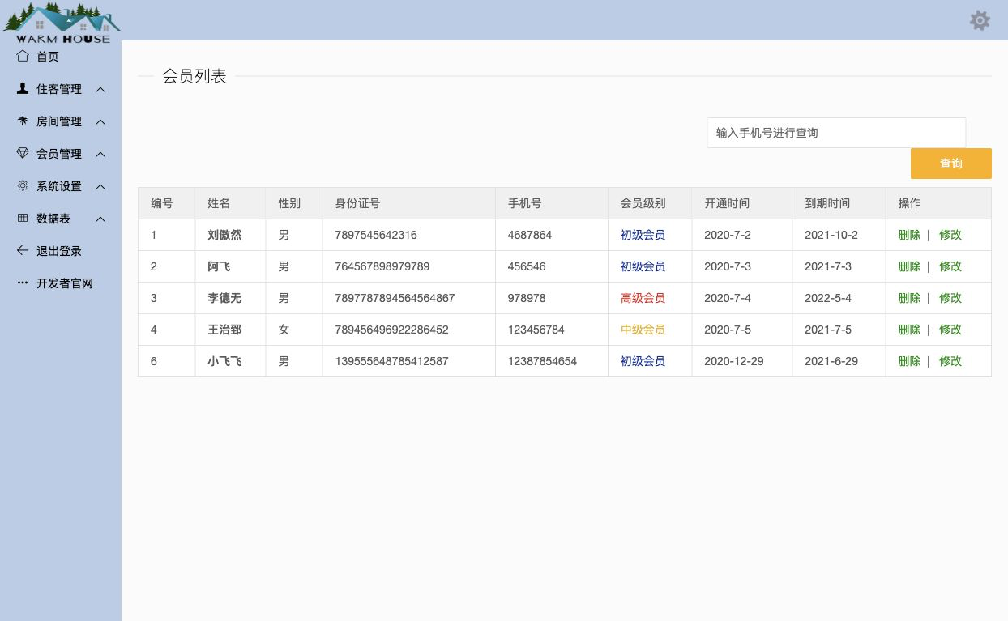Edit member 阿飞 via 修改

(x=950, y=266)
